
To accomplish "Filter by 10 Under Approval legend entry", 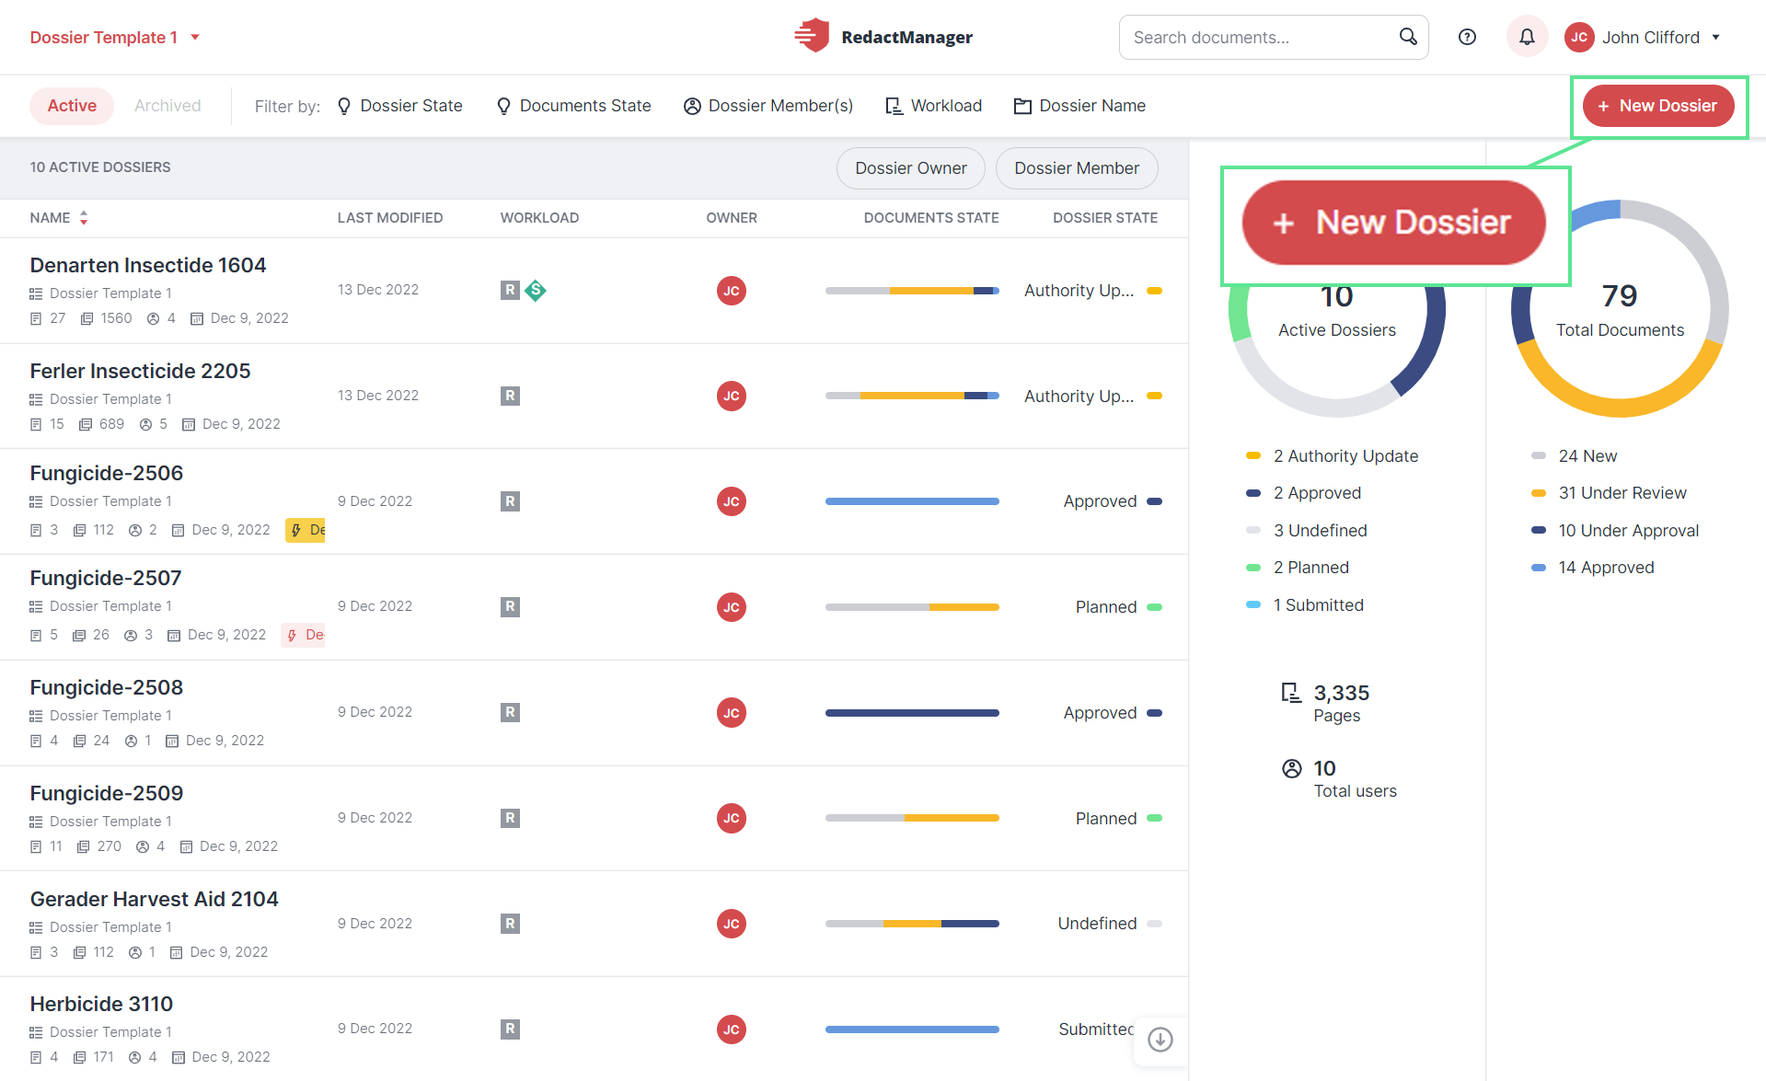I will 1615,531.
